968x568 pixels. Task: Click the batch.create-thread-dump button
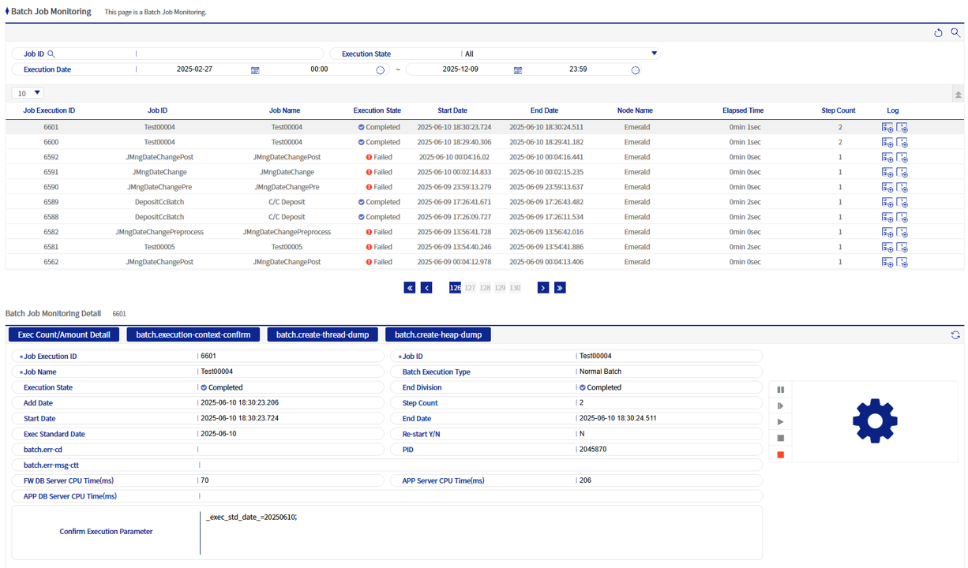322,334
